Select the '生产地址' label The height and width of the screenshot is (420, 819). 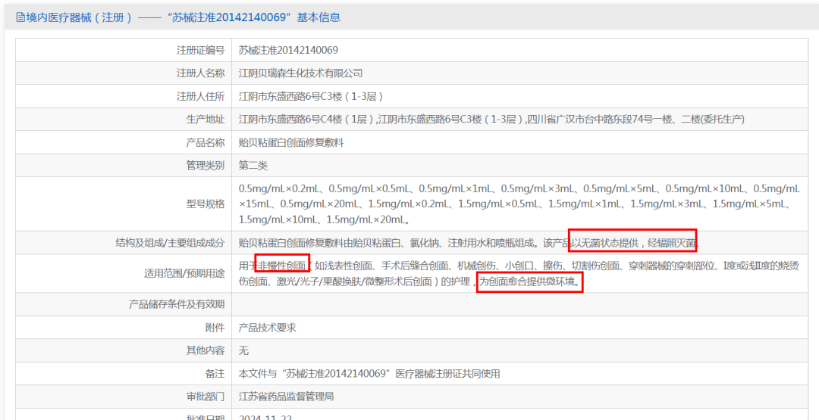206,120
